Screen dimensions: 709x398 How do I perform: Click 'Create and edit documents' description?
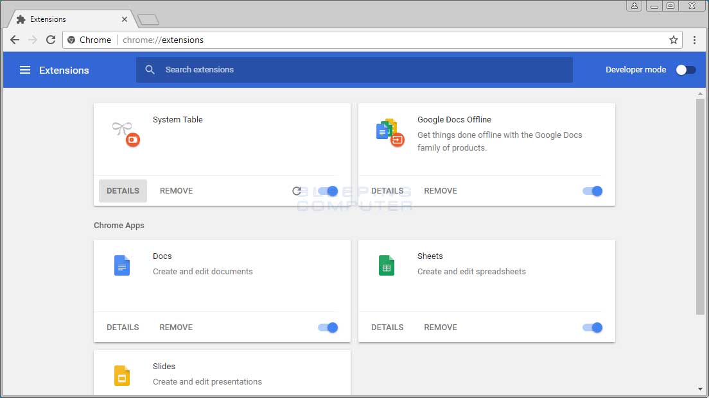pos(202,272)
